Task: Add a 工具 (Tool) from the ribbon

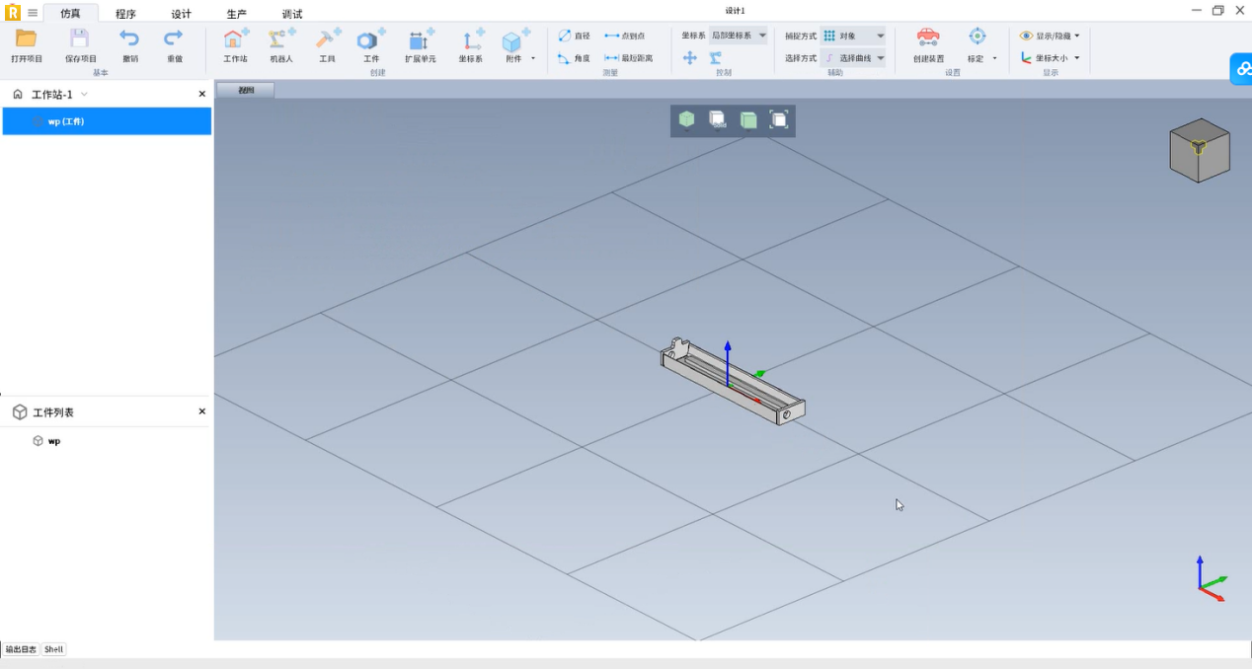Action: [x=327, y=40]
